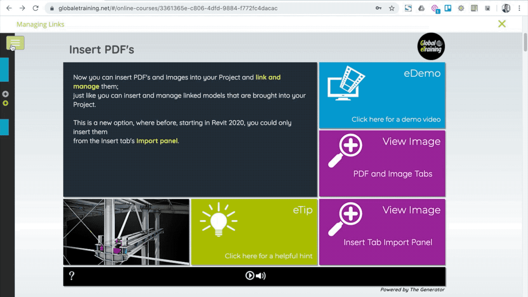Bookmark the page with star icon

pyautogui.click(x=391, y=8)
